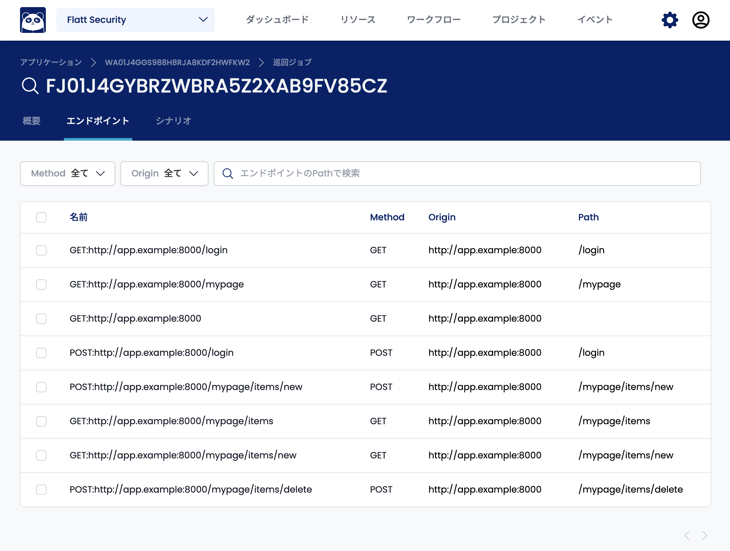Open the user account profile icon
Viewport: 730px width, 551px height.
(700, 20)
